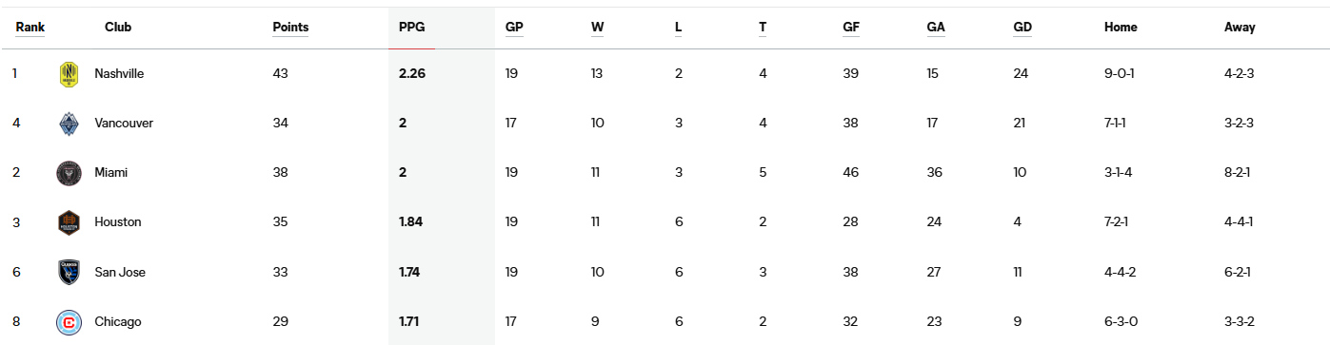Sort the table by PPG column
This screenshot has height=345, width=1330.
(x=411, y=28)
